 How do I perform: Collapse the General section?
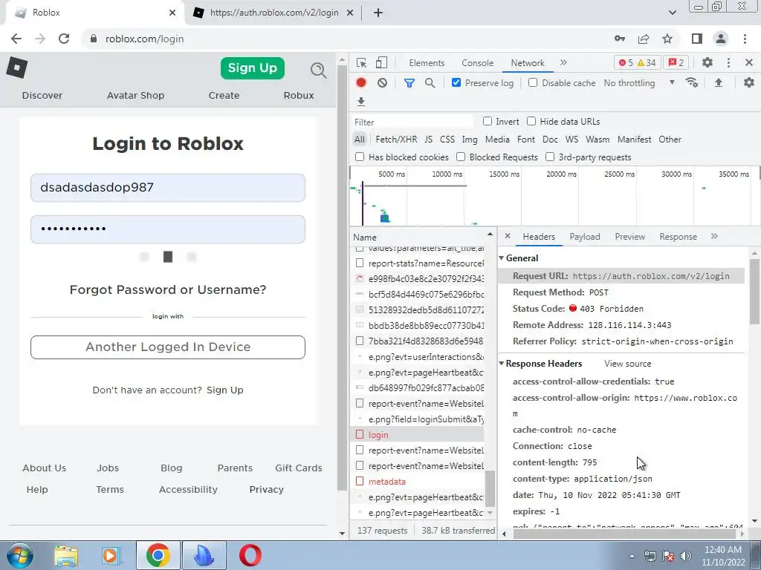pyautogui.click(x=502, y=258)
